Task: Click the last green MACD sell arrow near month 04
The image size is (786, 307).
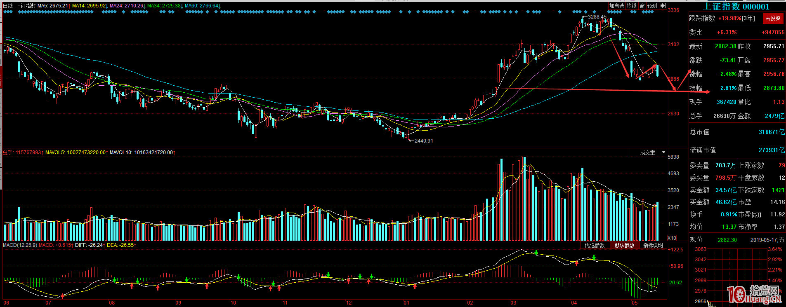Action: pos(594,257)
